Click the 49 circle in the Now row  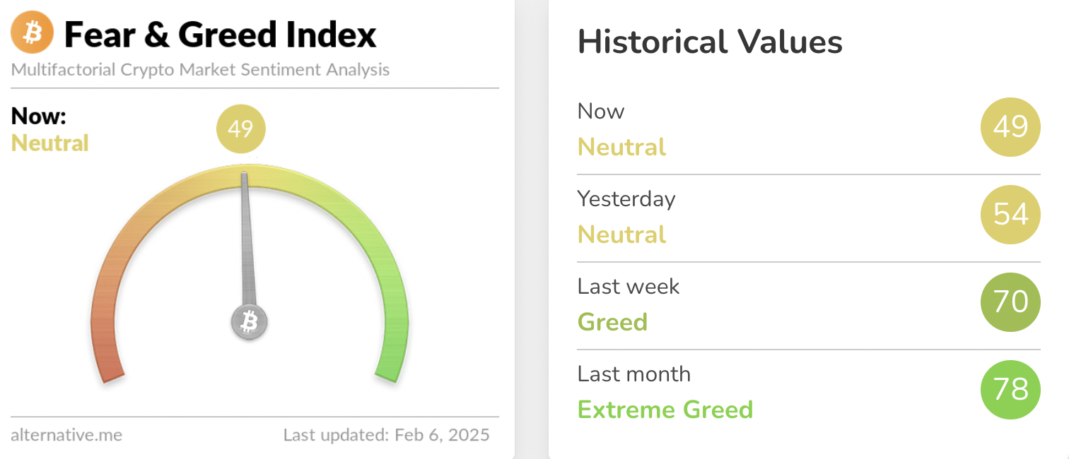click(x=1010, y=127)
